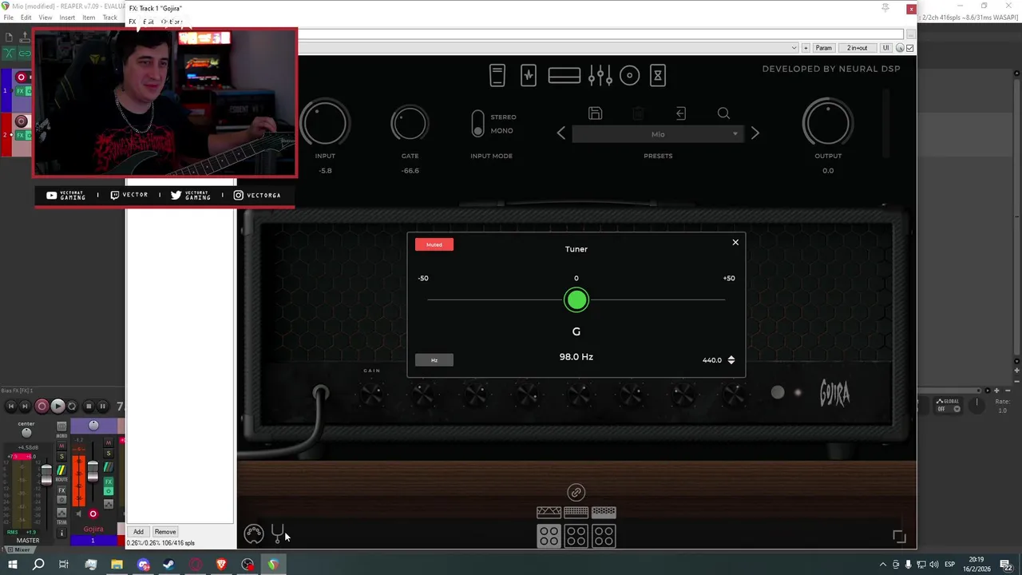Click the 2 in+out routing button
The height and width of the screenshot is (575, 1022).
pyautogui.click(x=858, y=48)
